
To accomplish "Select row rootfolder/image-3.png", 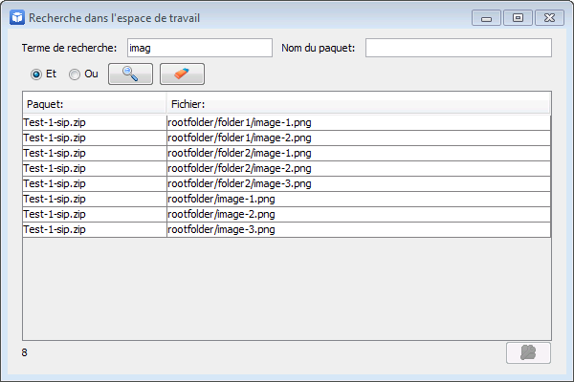I will pos(287,230).
